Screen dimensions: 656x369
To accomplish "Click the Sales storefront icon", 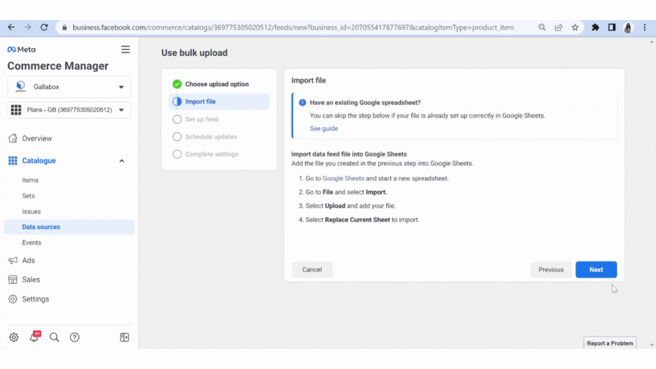I will [13, 280].
